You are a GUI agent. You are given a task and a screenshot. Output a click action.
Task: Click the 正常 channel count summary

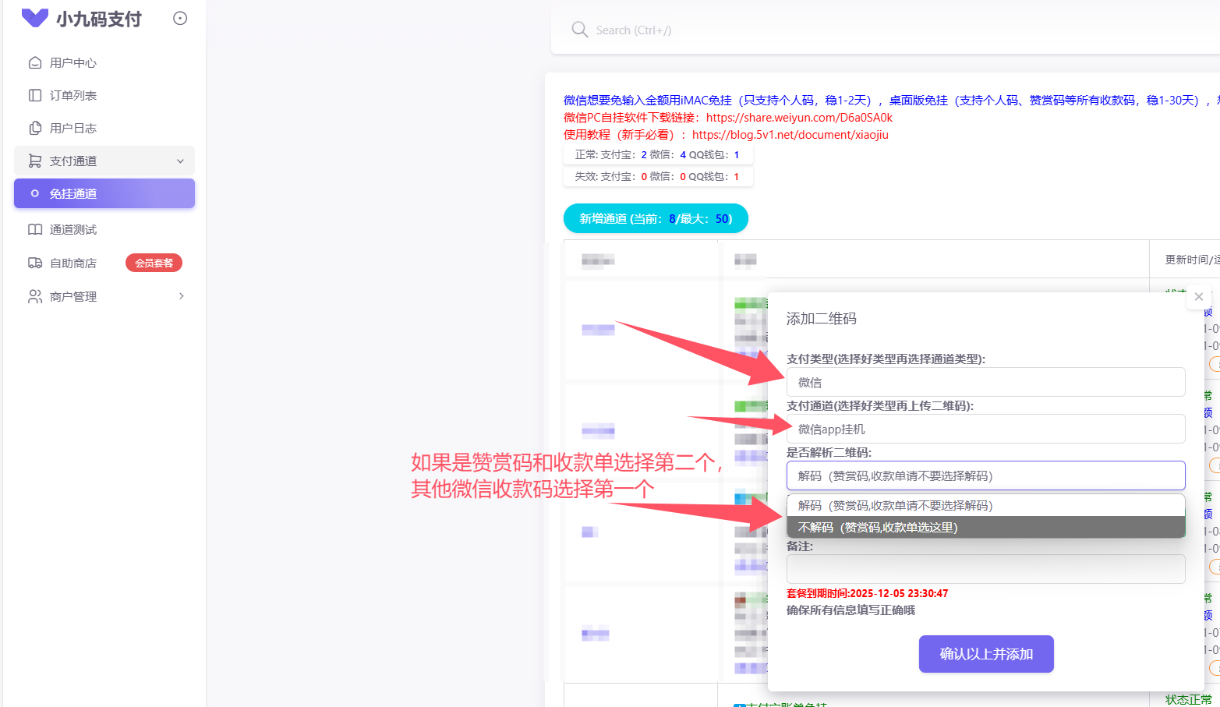(658, 154)
